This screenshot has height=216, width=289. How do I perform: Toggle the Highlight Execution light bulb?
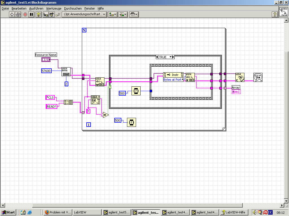pos(39,14)
